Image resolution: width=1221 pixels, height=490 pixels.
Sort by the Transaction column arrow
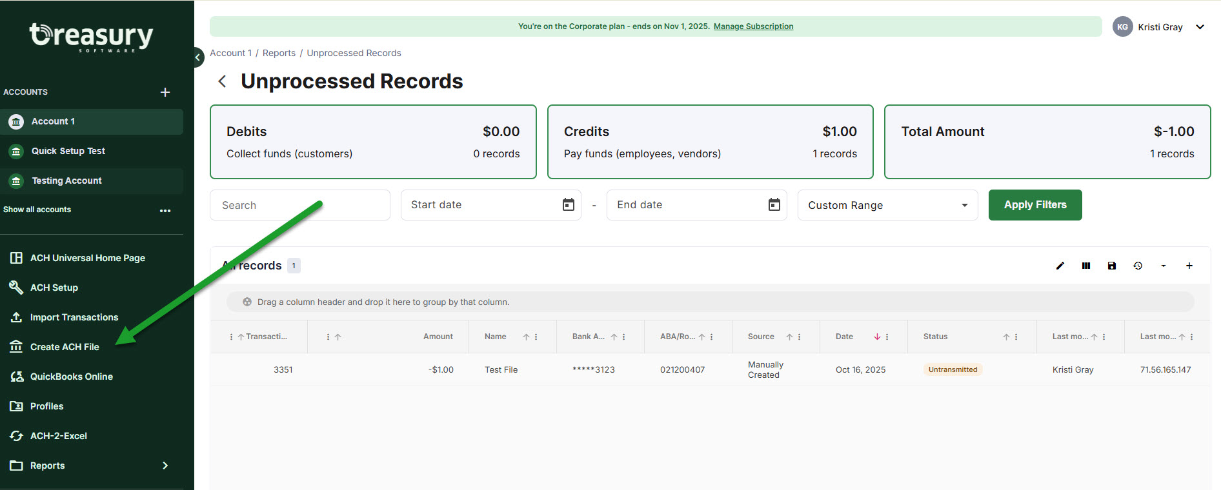(x=241, y=337)
